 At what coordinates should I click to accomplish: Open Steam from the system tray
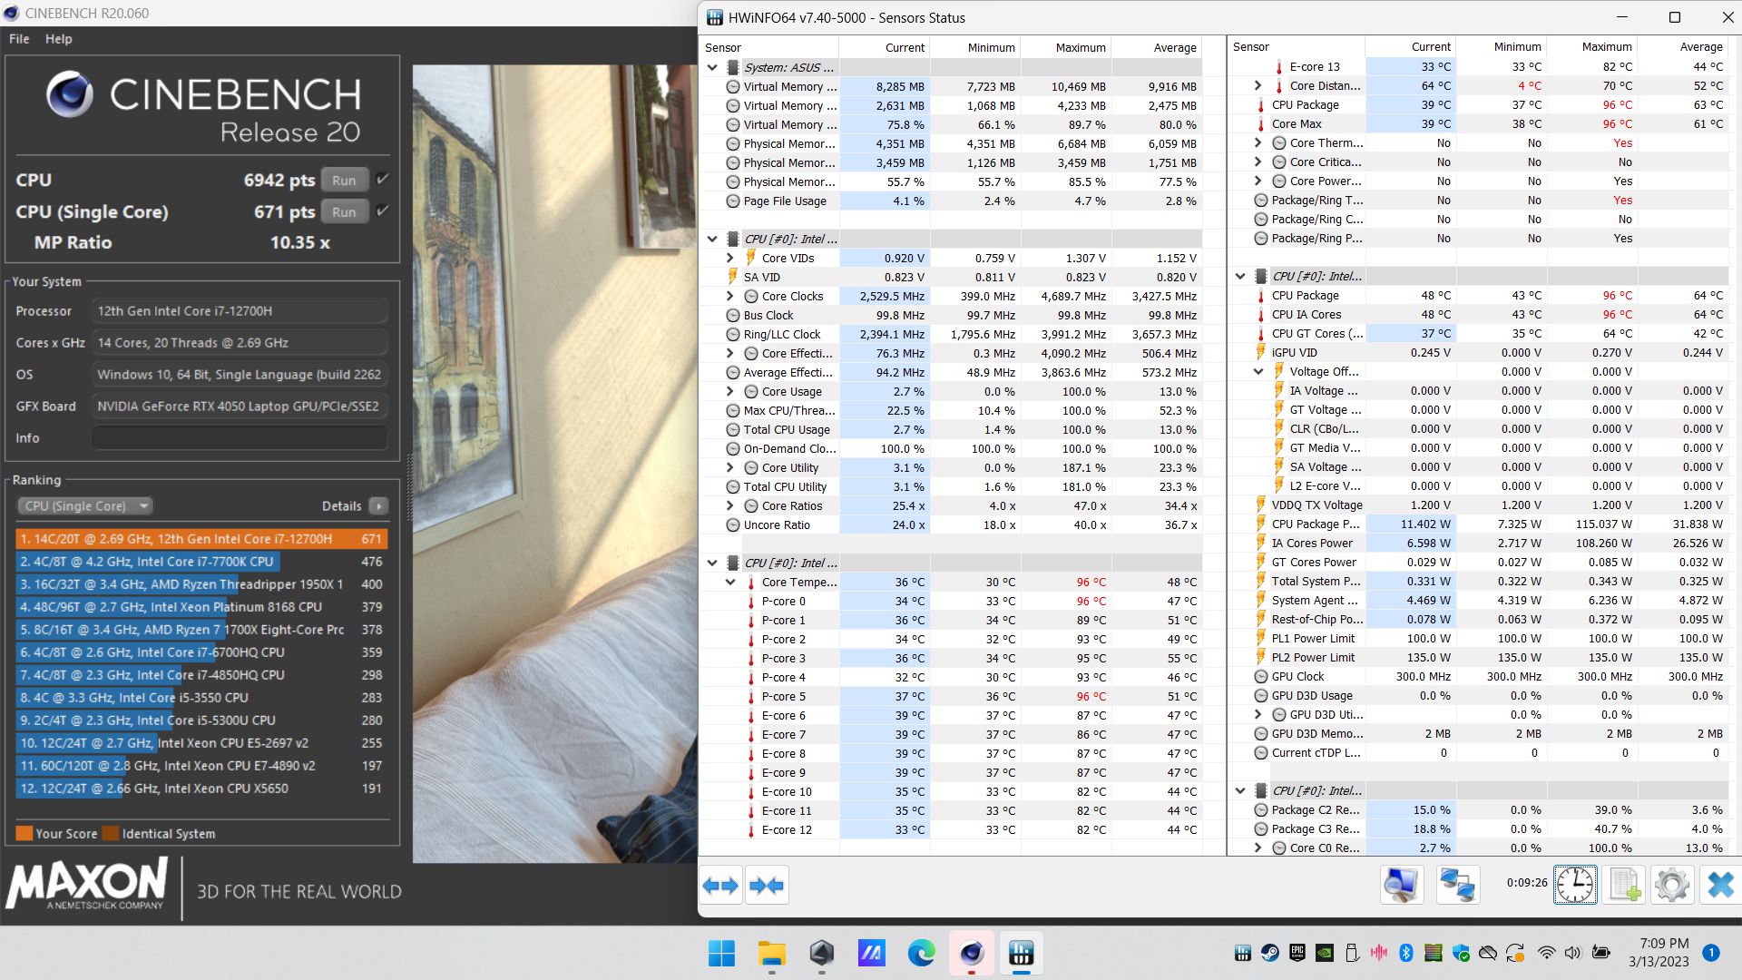[1270, 954]
